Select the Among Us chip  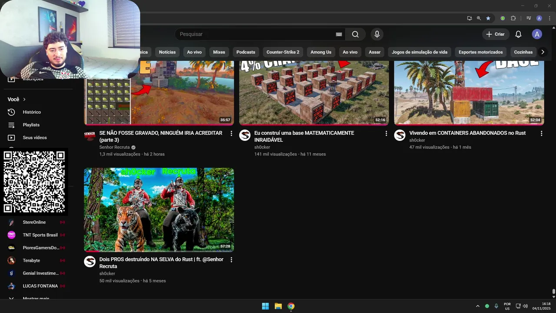tap(321, 52)
